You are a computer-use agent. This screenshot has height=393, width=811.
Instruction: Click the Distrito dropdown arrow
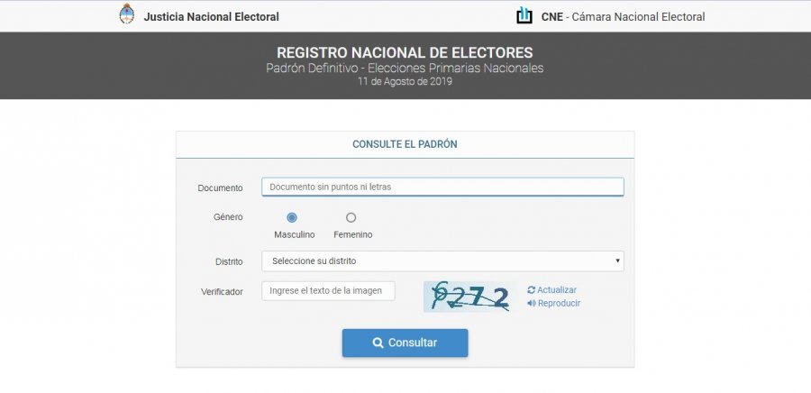pos(617,261)
